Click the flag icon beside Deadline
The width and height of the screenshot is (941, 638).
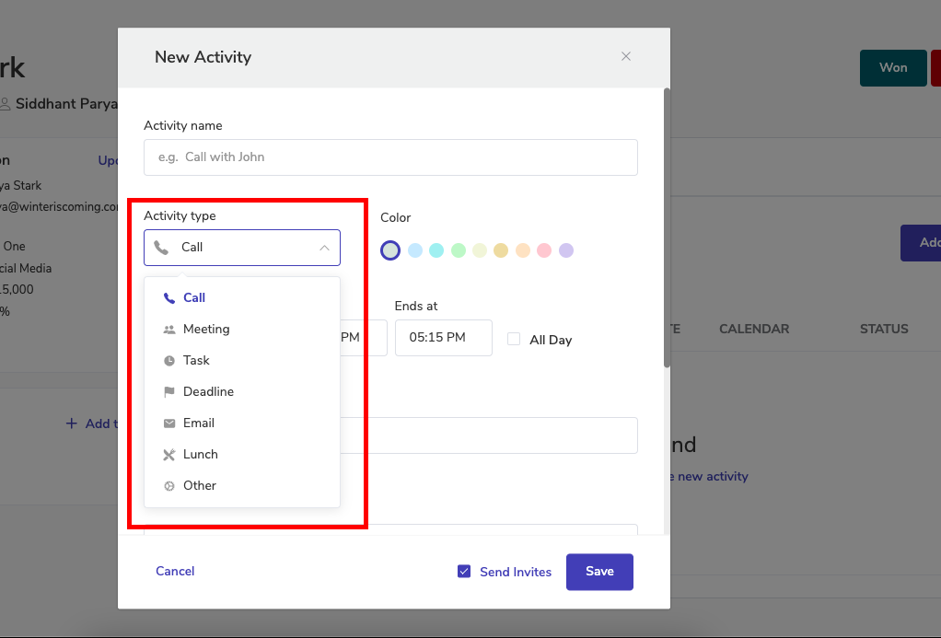(168, 392)
